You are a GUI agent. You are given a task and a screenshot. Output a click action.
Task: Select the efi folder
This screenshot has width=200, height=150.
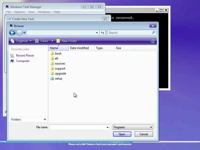point(54,58)
